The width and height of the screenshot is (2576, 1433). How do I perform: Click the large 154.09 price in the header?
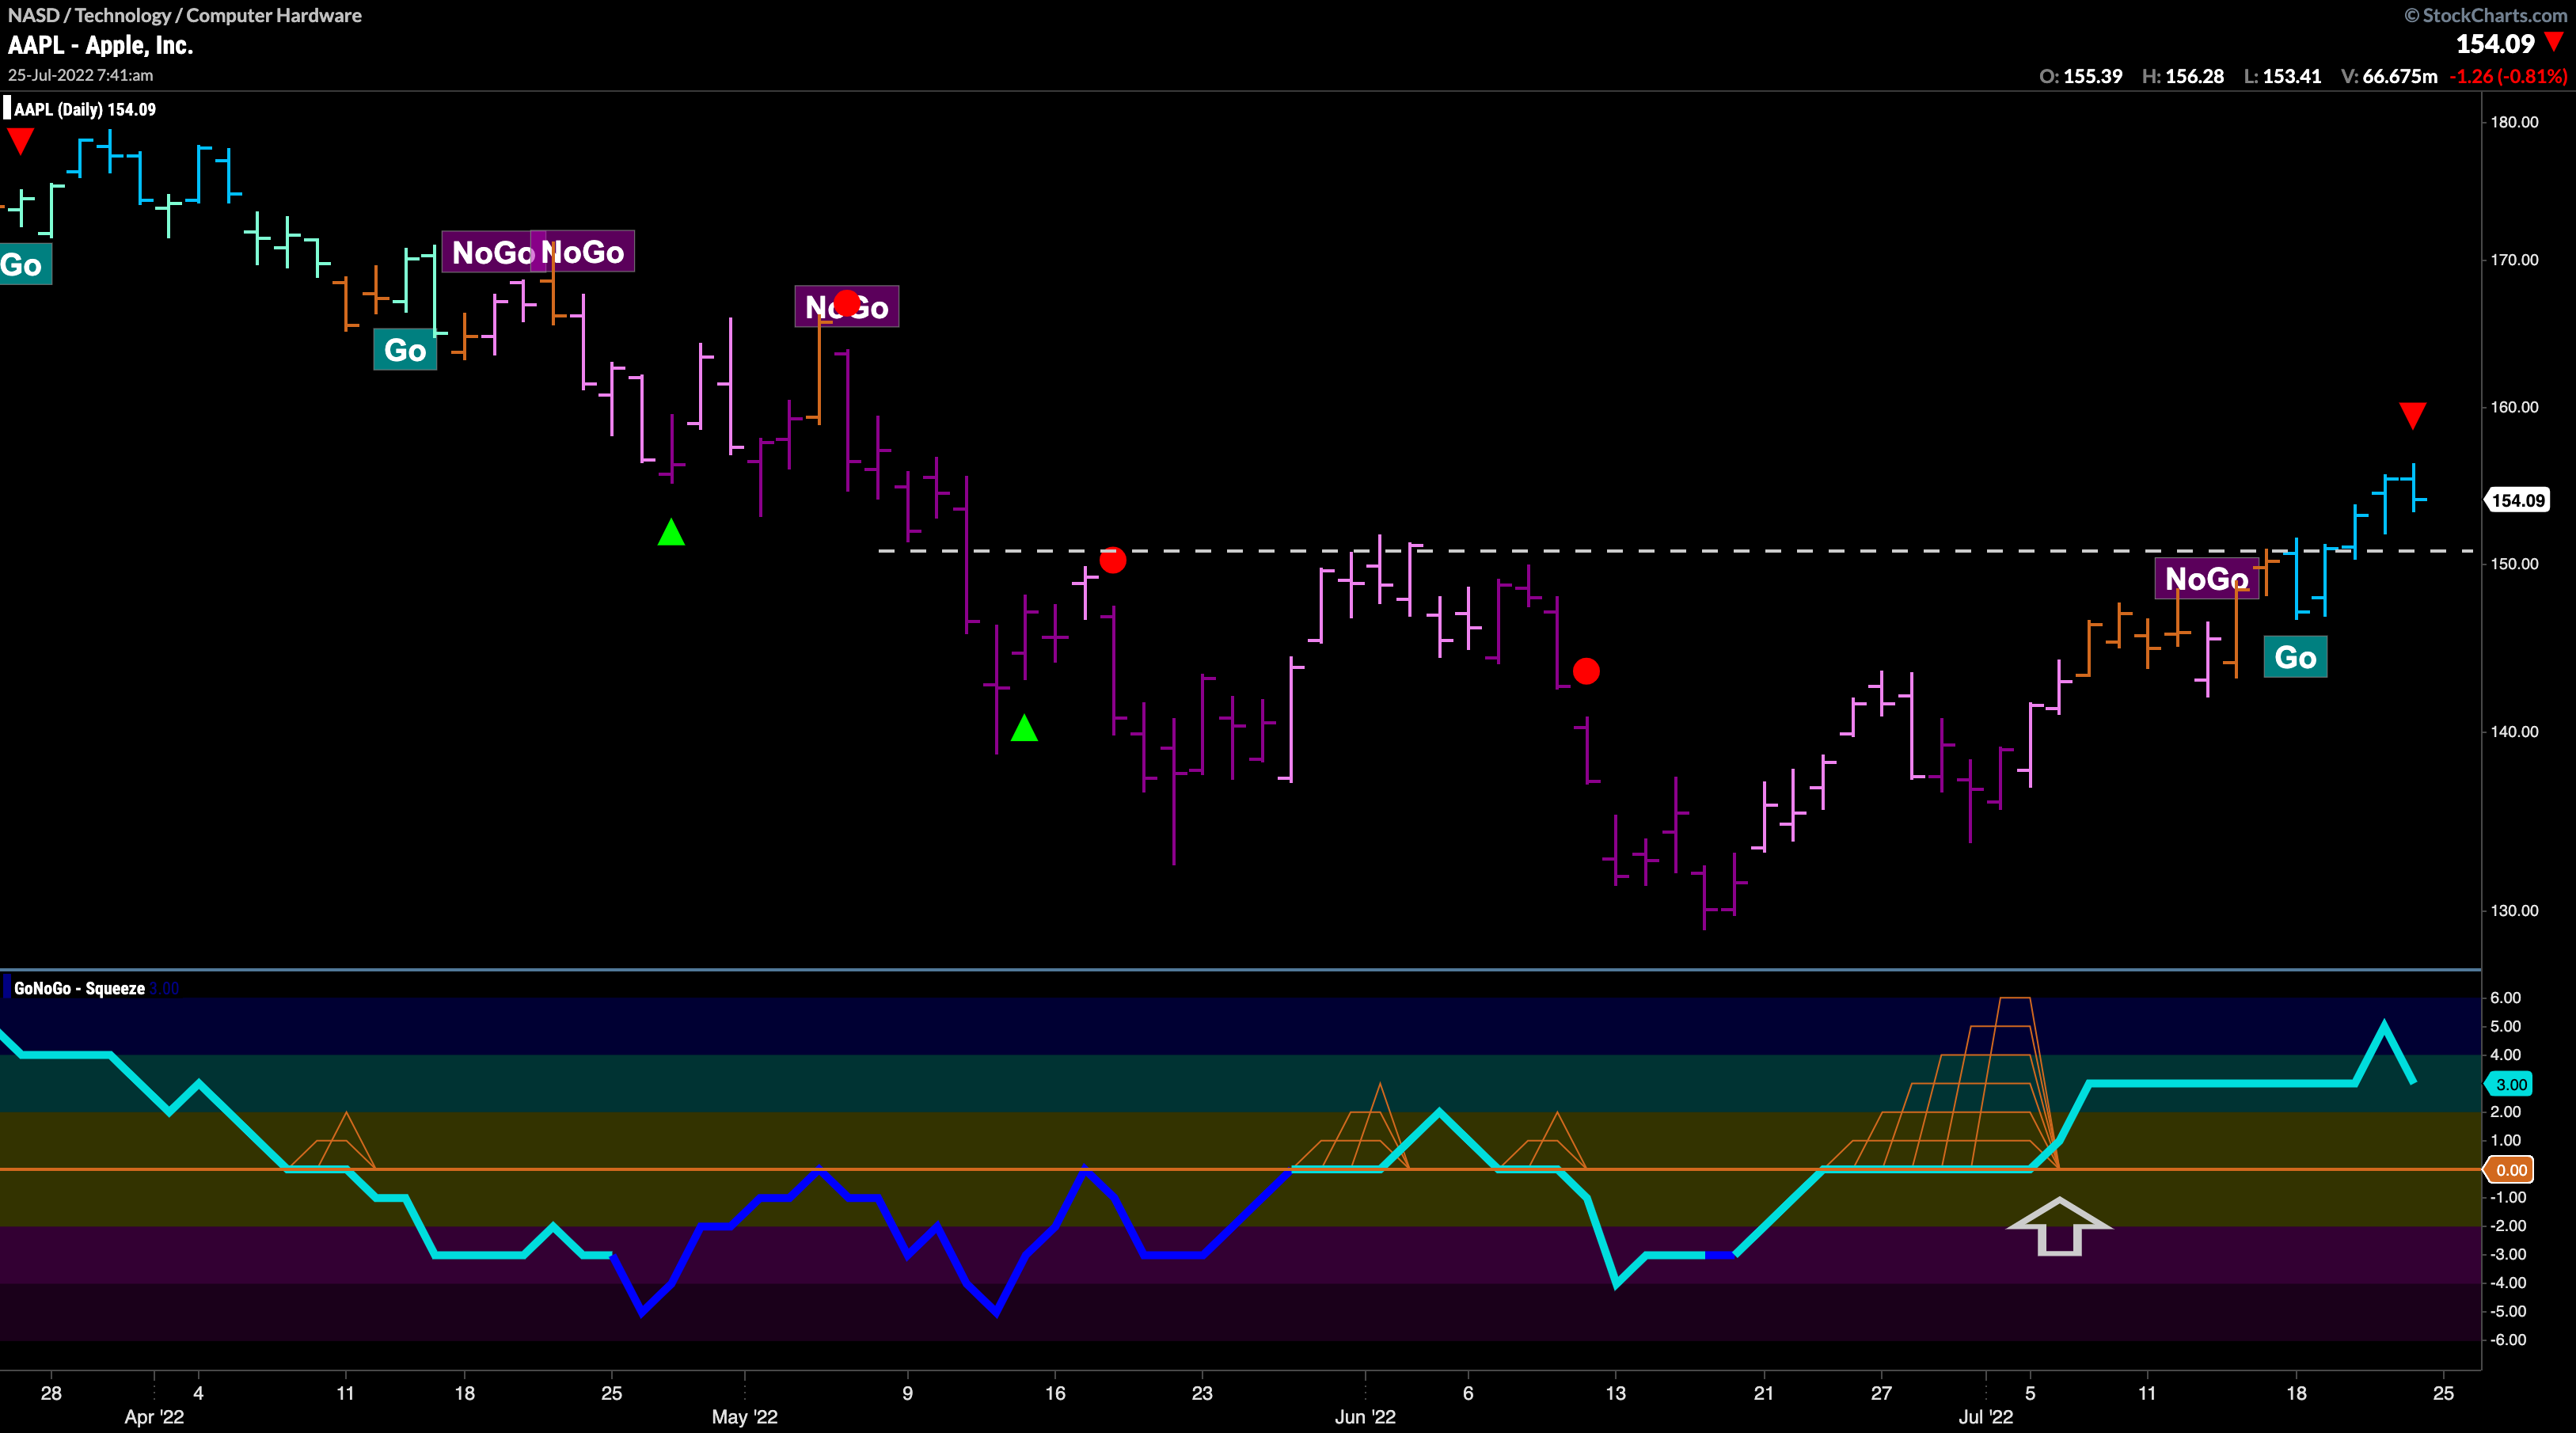(x=2495, y=43)
